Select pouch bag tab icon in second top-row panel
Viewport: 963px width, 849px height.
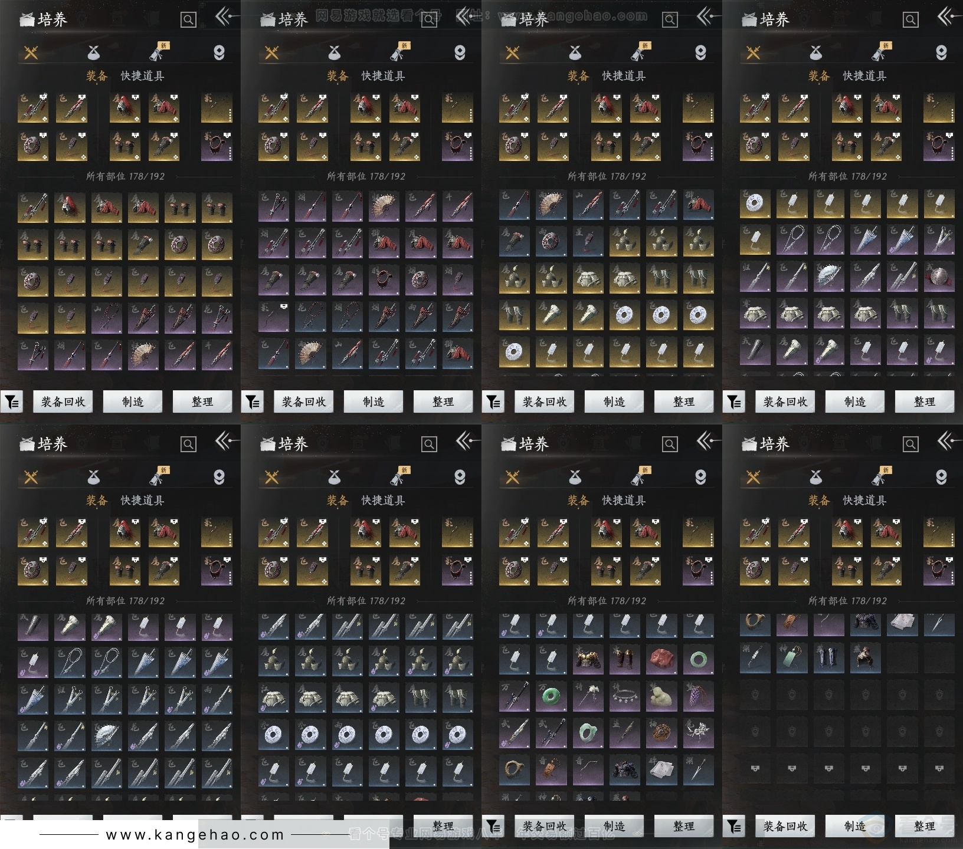(335, 53)
